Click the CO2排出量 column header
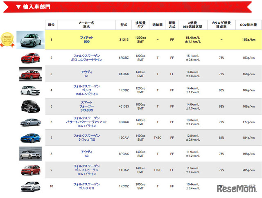 [248, 25]
